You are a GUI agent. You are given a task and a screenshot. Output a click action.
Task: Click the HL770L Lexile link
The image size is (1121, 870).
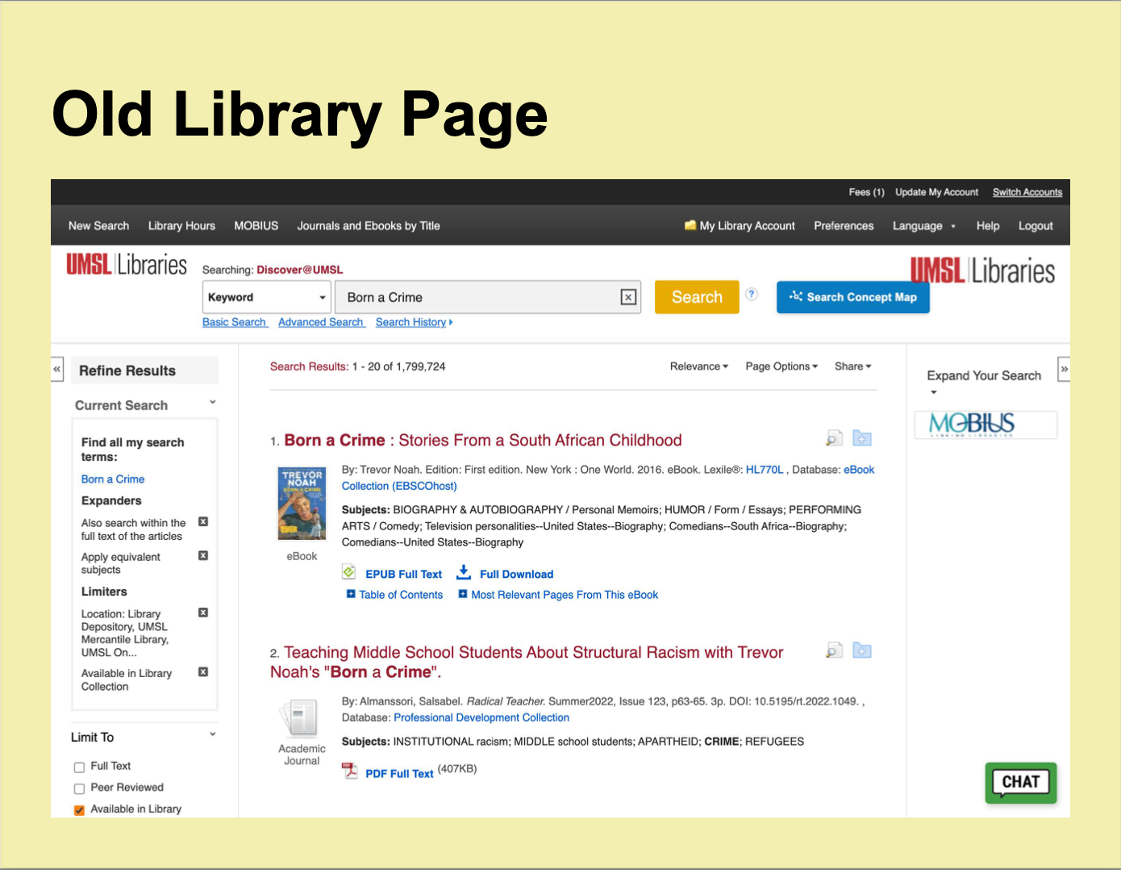(x=765, y=470)
